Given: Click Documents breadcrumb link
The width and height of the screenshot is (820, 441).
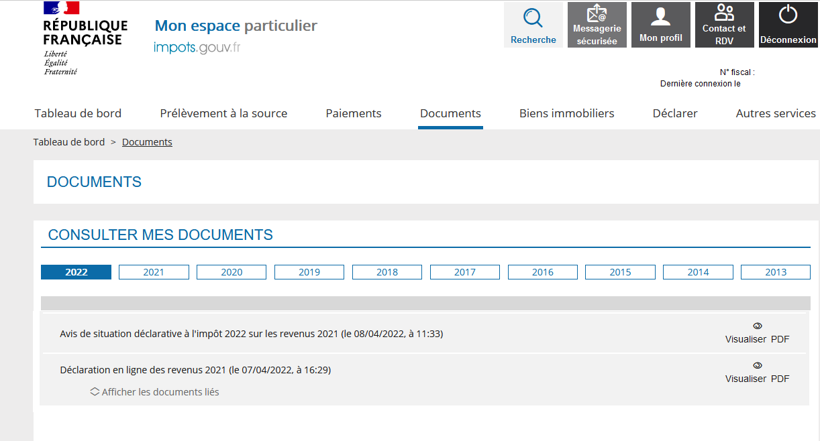Looking at the screenshot, I should pyautogui.click(x=147, y=142).
